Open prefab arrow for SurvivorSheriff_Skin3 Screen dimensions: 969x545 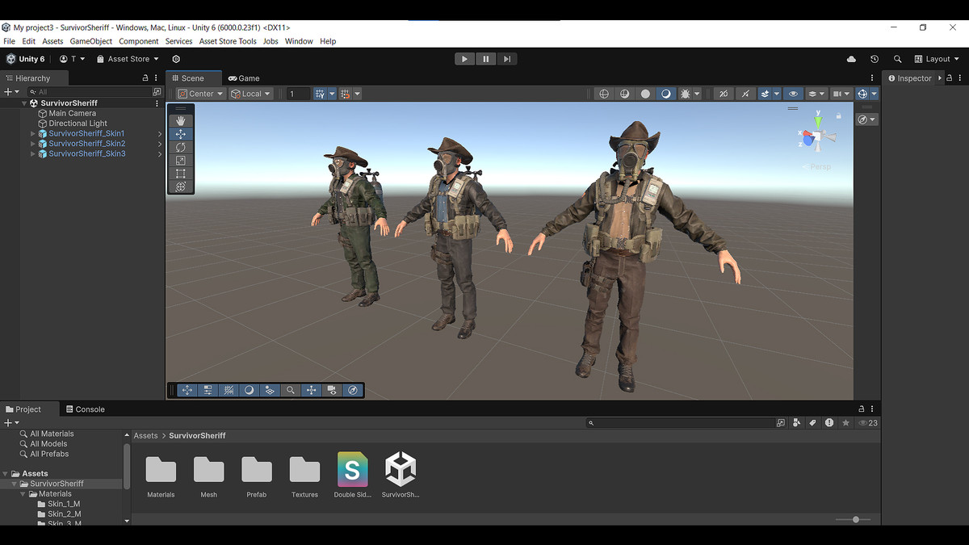159,153
